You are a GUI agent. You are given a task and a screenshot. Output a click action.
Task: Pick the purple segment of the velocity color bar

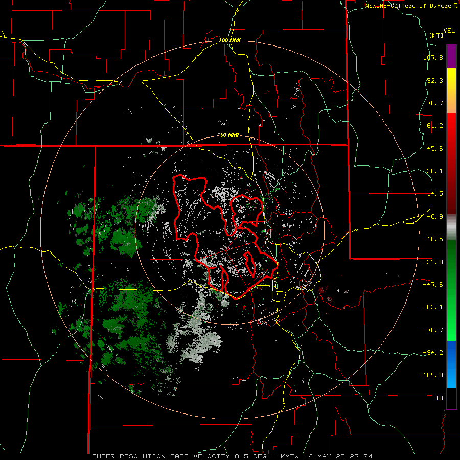pyautogui.click(x=451, y=57)
